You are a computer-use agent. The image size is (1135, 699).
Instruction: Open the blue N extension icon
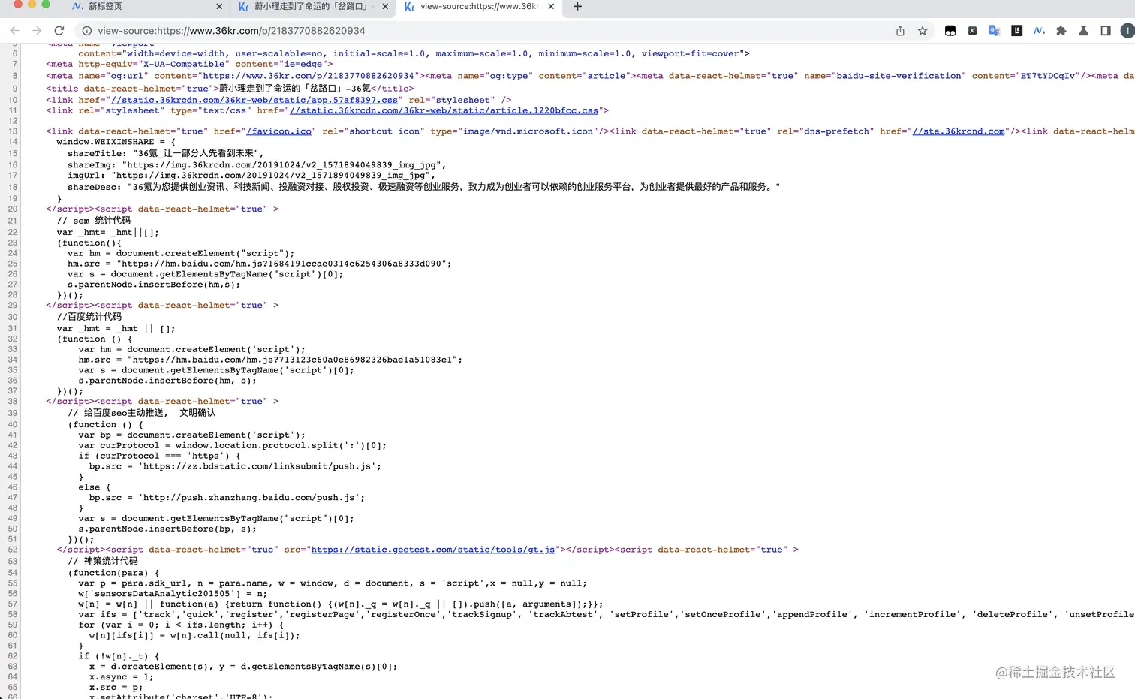pyautogui.click(x=1039, y=31)
